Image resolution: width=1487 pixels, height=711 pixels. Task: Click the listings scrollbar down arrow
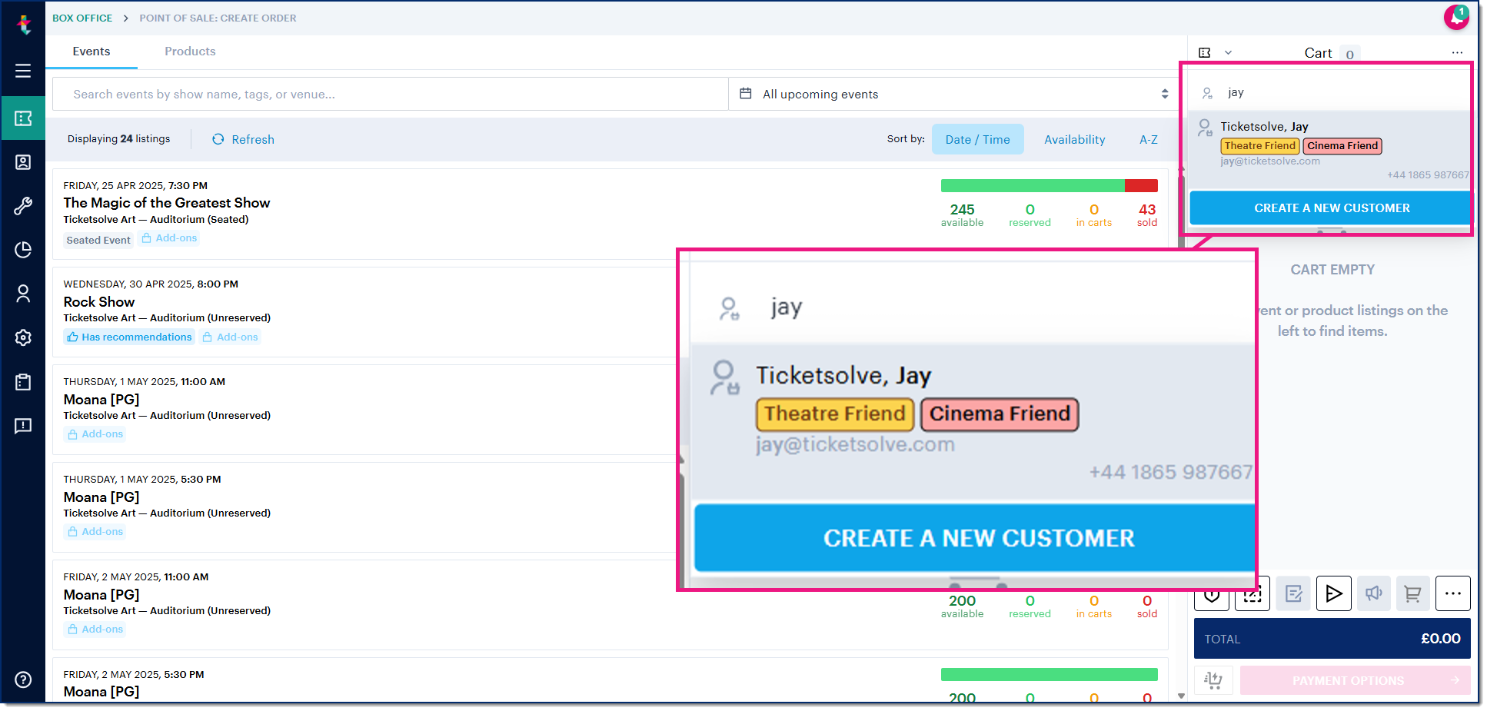click(x=1181, y=696)
